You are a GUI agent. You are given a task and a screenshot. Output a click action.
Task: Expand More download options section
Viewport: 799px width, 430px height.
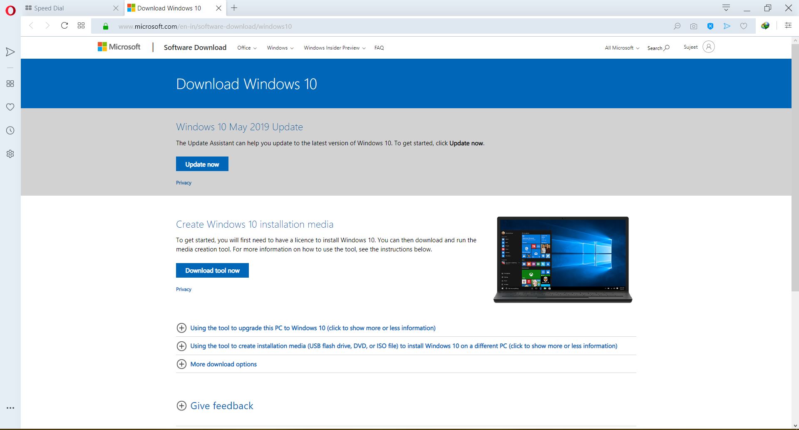[223, 364]
